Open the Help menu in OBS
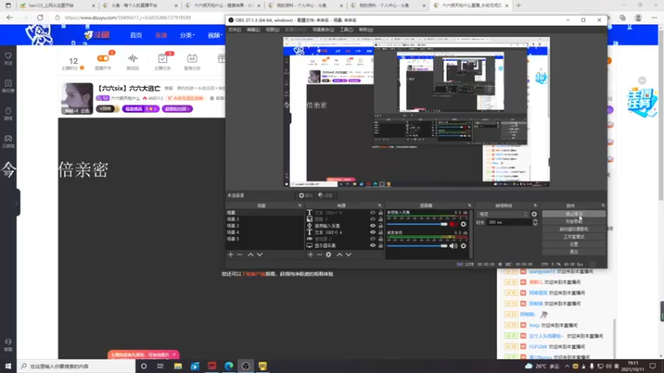Screen dimensions: 664x373 click(x=366, y=30)
